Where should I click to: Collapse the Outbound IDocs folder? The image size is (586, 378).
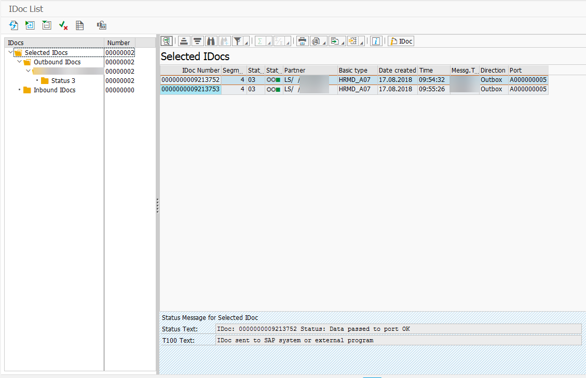pyautogui.click(x=20, y=62)
